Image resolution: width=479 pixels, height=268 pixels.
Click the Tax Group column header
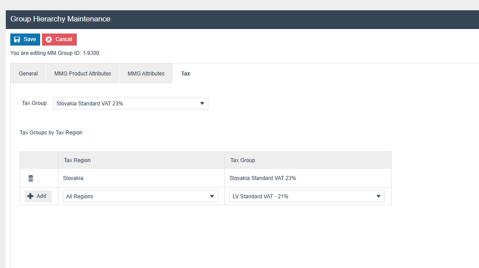pyautogui.click(x=242, y=160)
